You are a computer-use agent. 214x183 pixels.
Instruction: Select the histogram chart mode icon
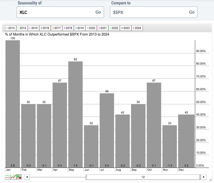pos(19,177)
